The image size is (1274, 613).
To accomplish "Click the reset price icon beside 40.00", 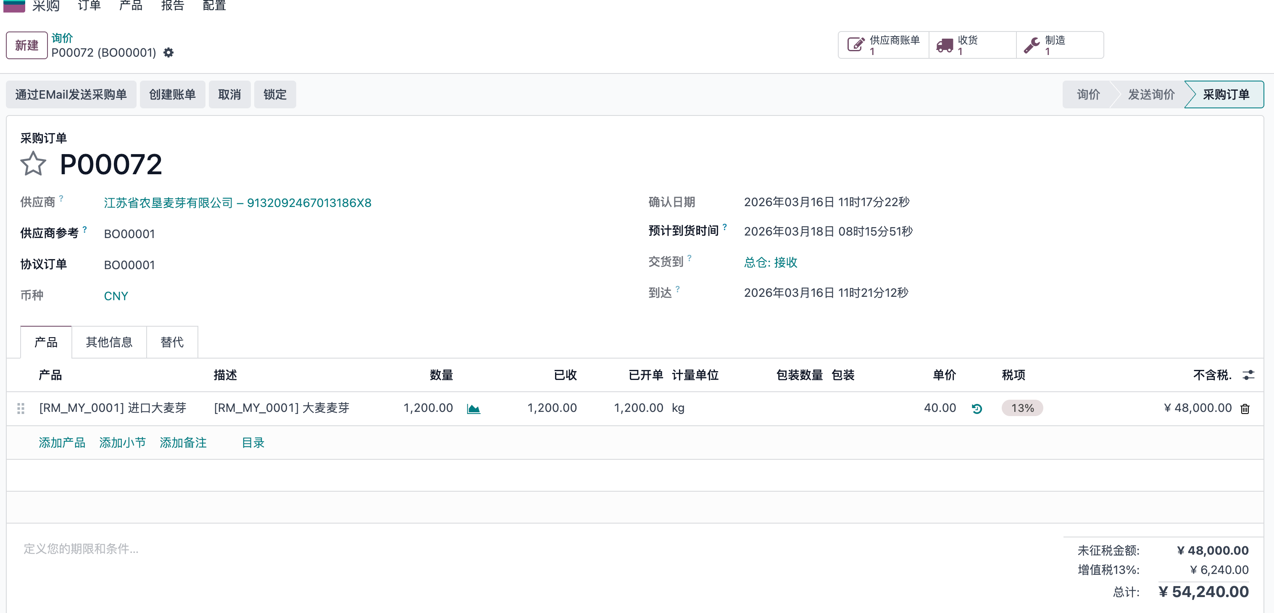I will pyautogui.click(x=977, y=409).
